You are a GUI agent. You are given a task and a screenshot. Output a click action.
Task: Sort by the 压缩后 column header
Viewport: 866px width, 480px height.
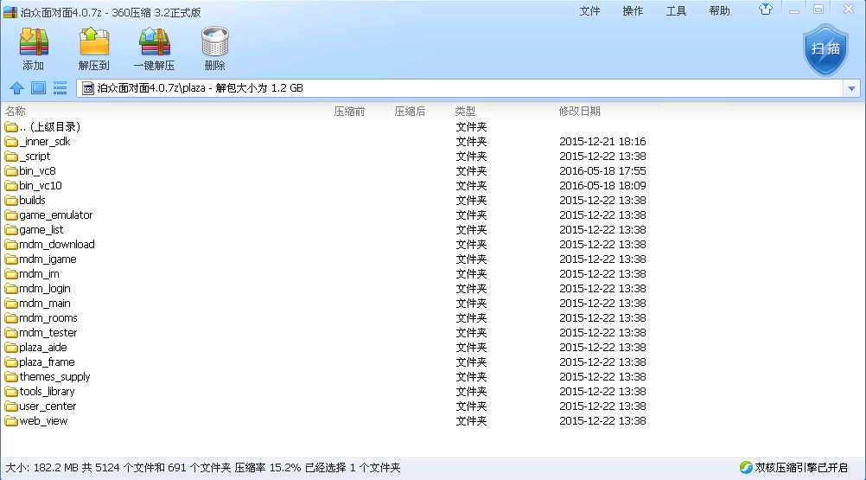[x=410, y=111]
